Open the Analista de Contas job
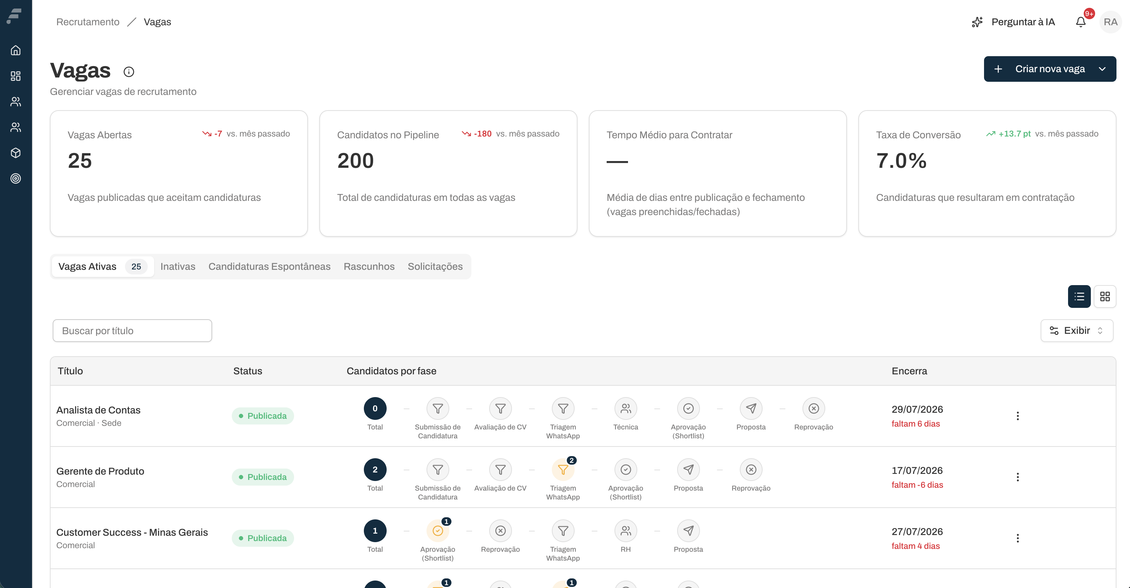Viewport: 1130px width, 588px height. tap(98, 410)
